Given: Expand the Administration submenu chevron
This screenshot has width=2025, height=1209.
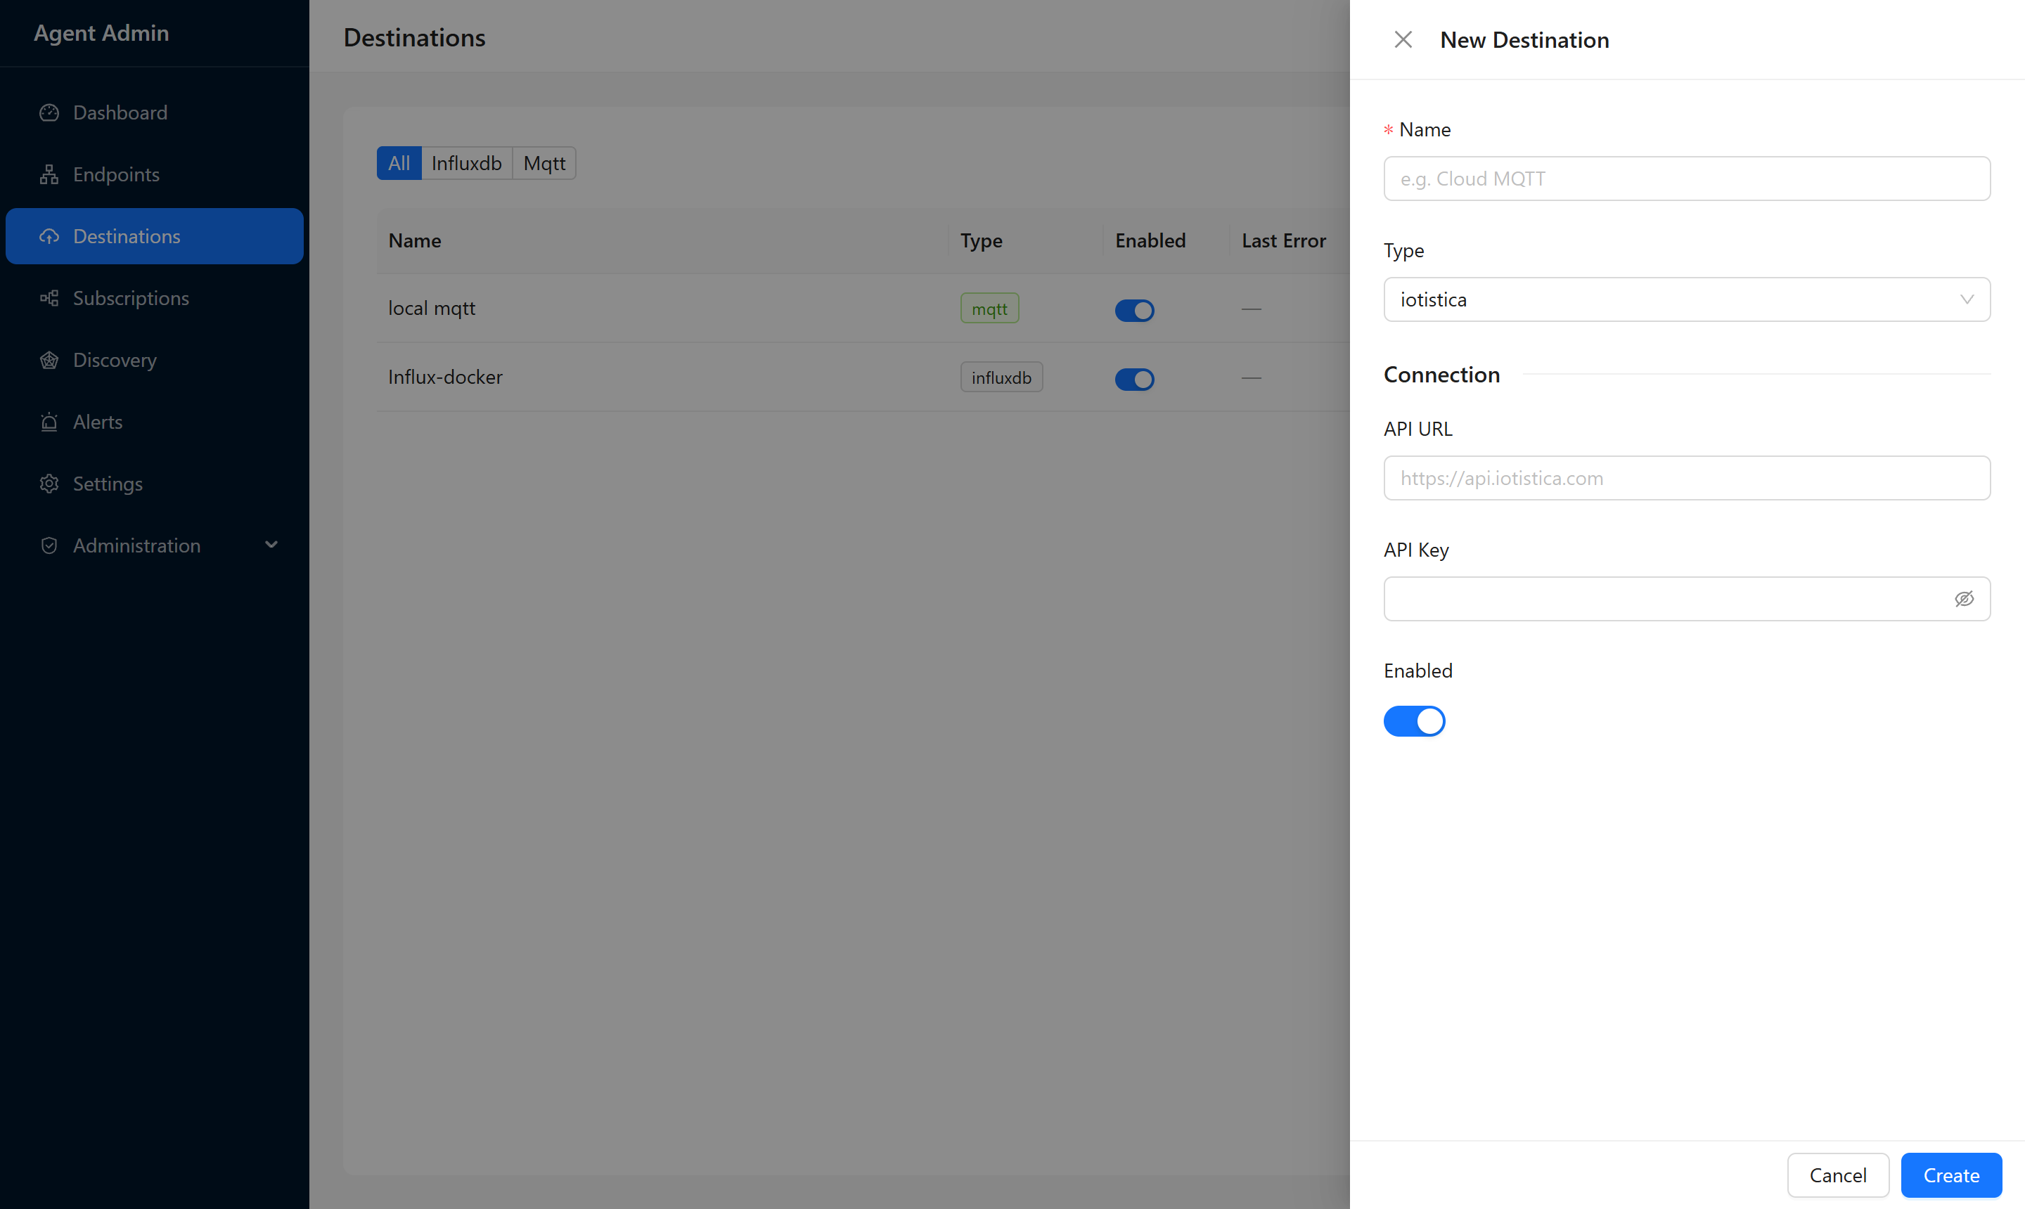Looking at the screenshot, I should click(x=271, y=545).
